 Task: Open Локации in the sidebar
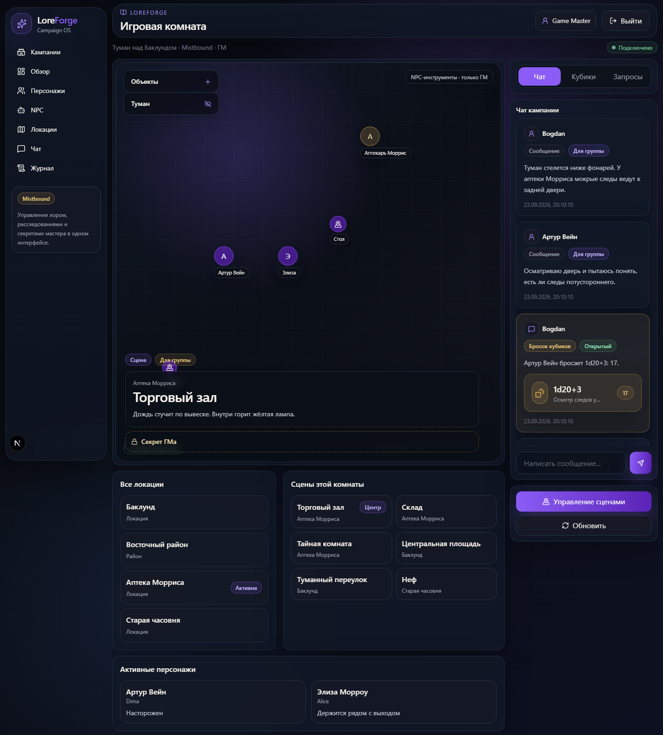(x=56, y=129)
